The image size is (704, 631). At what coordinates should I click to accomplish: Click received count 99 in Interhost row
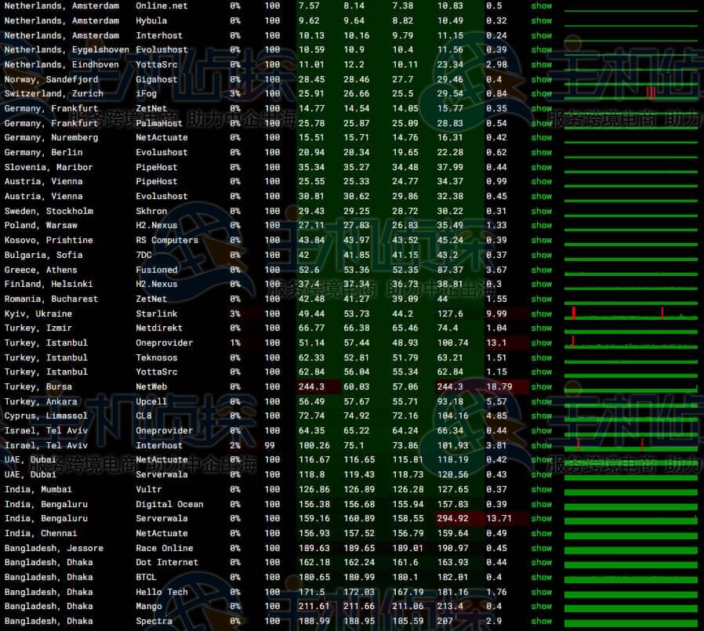(x=270, y=446)
